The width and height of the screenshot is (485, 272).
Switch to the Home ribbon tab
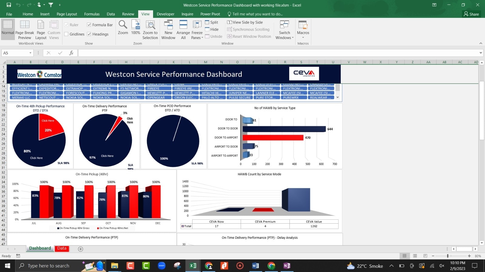point(28,14)
